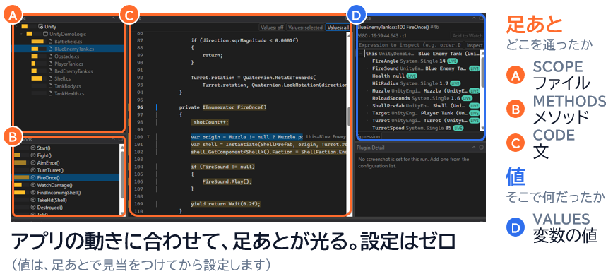This screenshot has width=613, height=274.
Task: Focus the 'Expression to inspect' field
Action: click(x=410, y=45)
